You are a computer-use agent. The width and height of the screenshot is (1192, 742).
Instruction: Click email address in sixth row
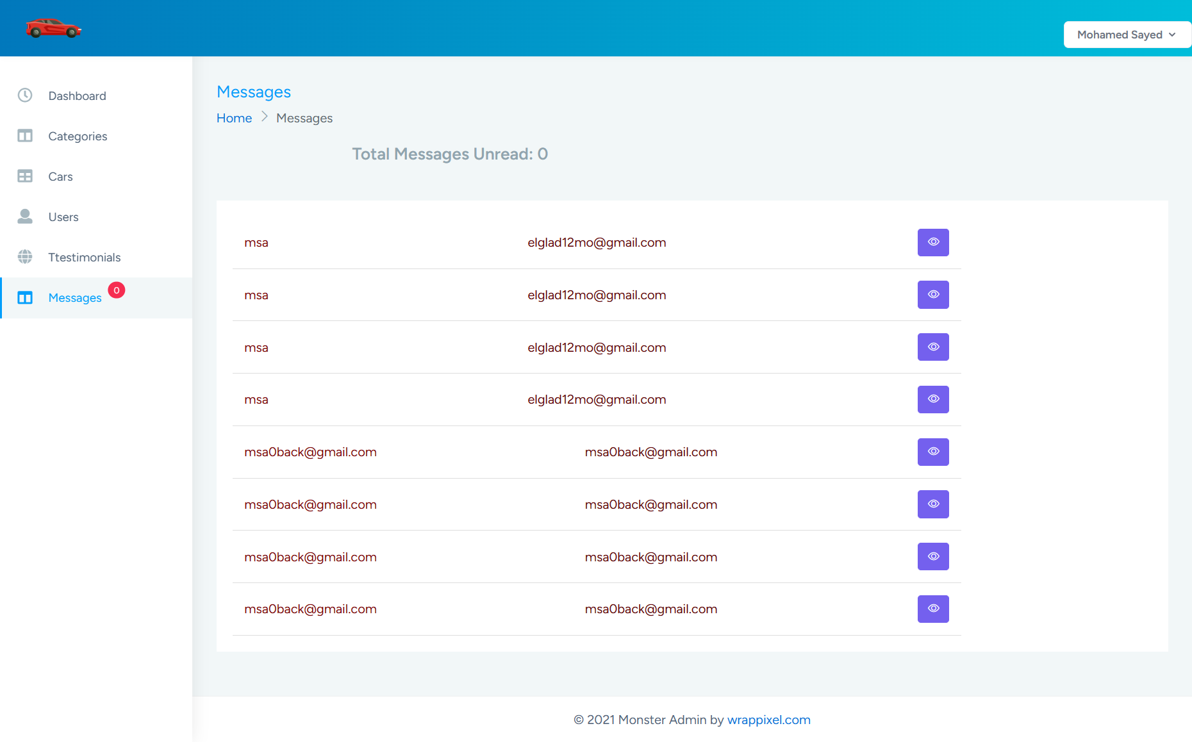651,505
